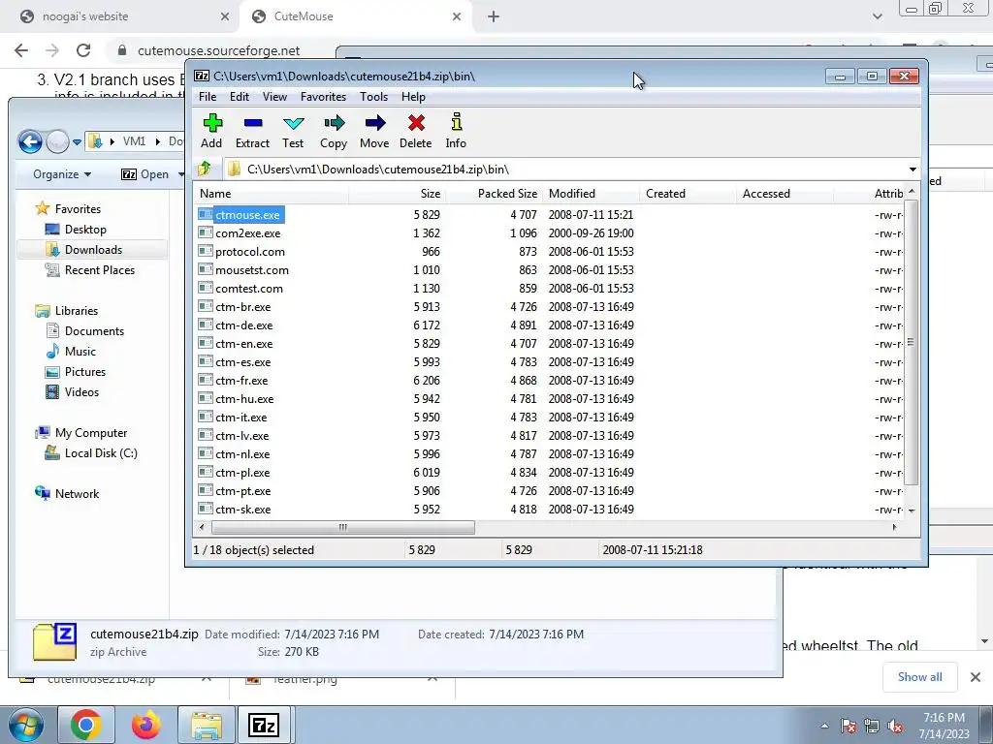Select the ctm-de.exe file row
This screenshot has height=744, width=993.
[x=549, y=325]
